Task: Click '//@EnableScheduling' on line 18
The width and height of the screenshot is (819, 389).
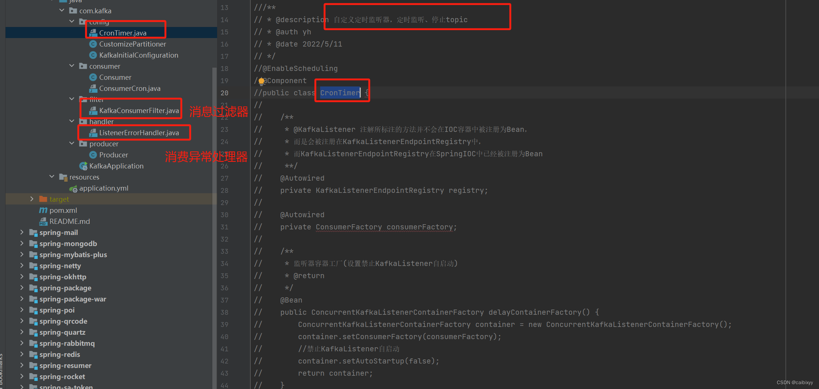Action: [x=296, y=69]
